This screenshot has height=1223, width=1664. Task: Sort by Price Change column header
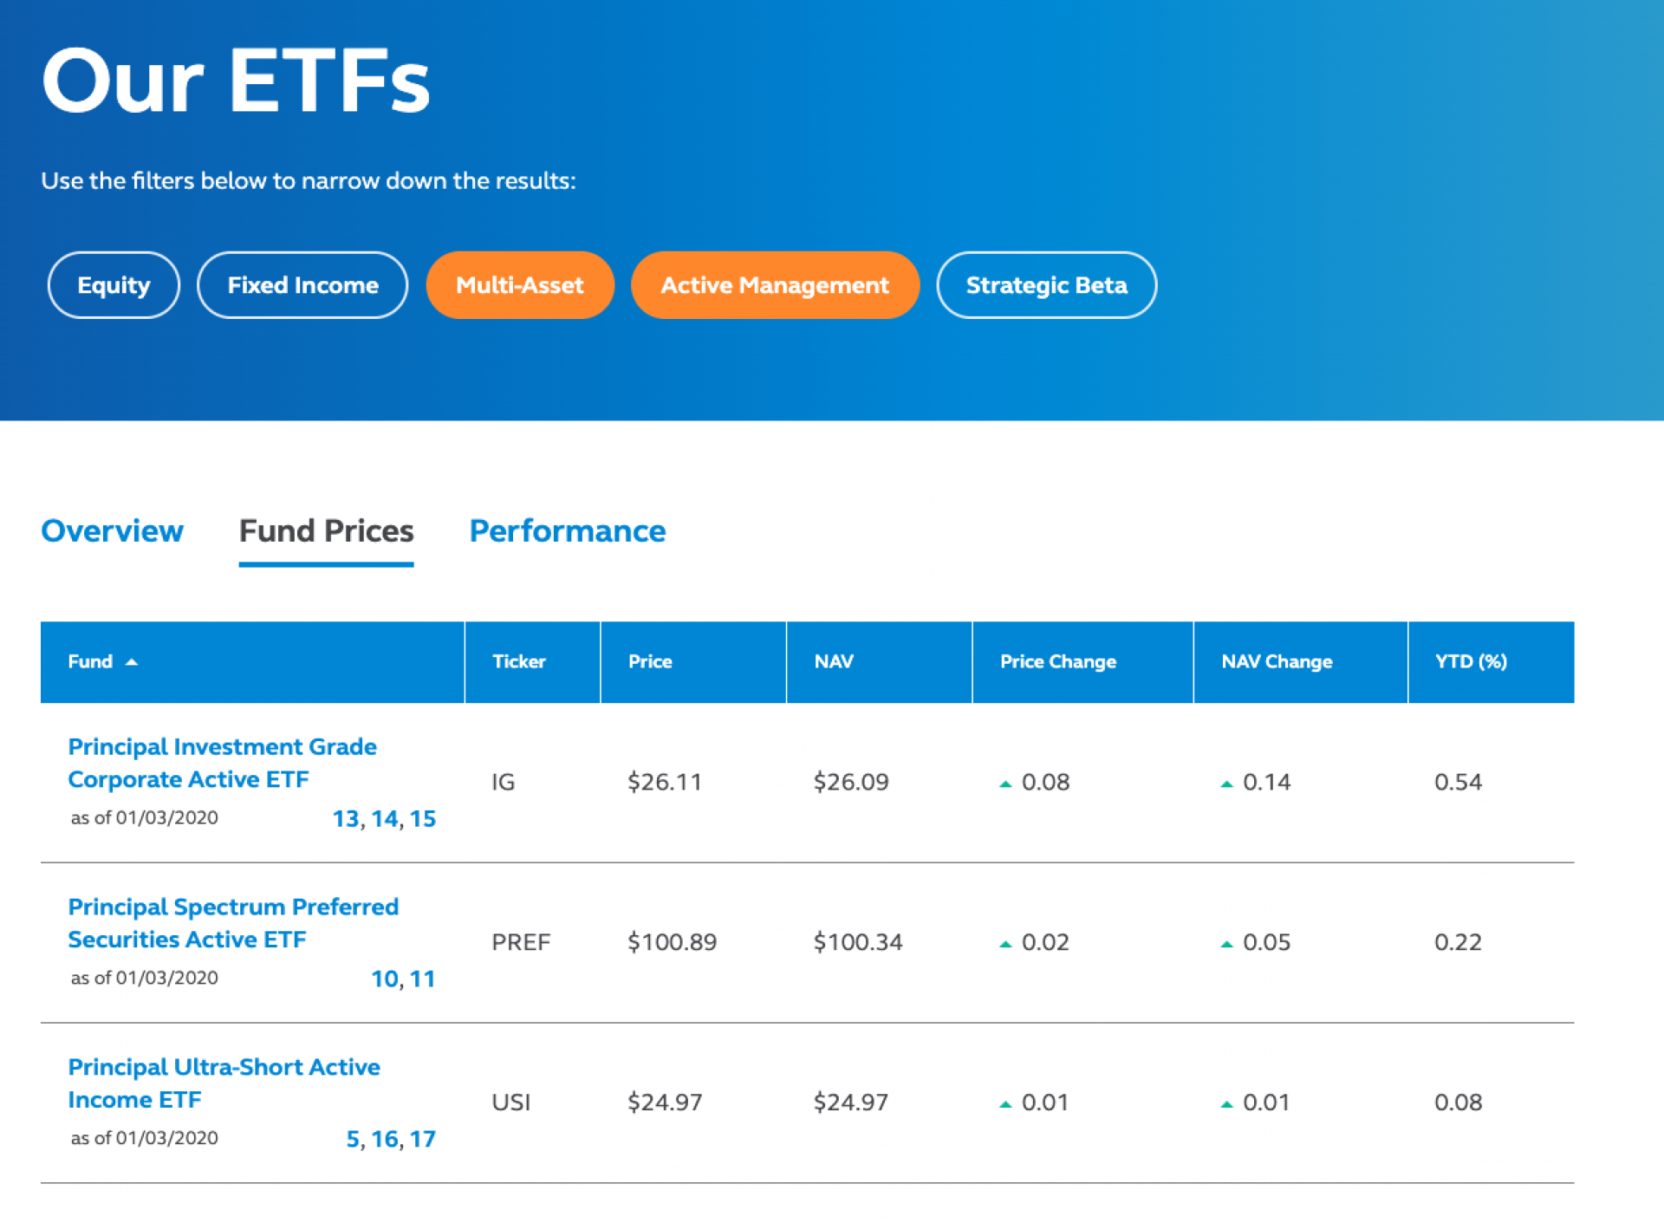click(1057, 662)
